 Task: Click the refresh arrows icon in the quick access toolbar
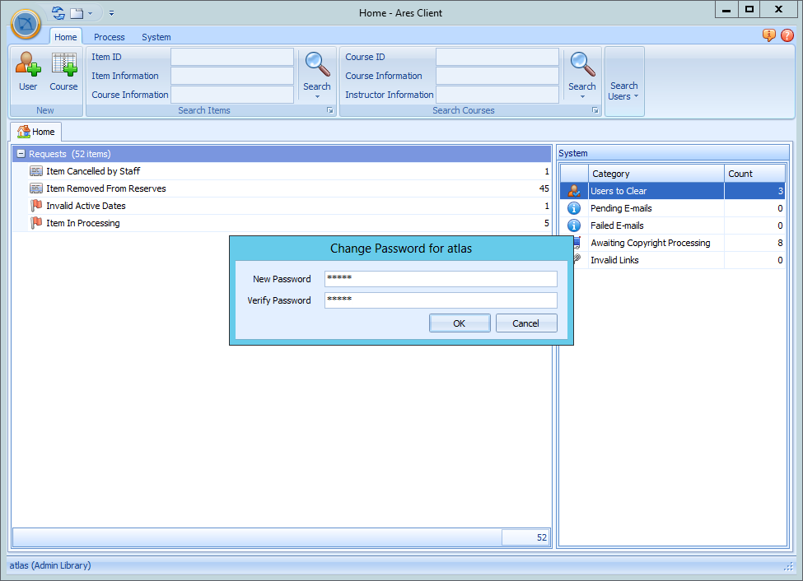pos(56,12)
